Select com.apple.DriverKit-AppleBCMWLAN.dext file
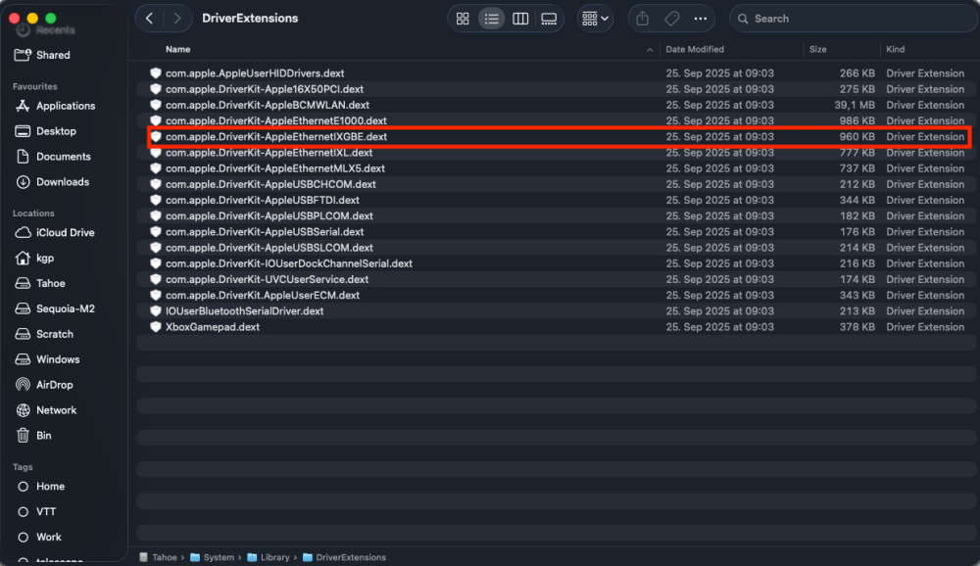This screenshot has height=566, width=980. pos(557,105)
